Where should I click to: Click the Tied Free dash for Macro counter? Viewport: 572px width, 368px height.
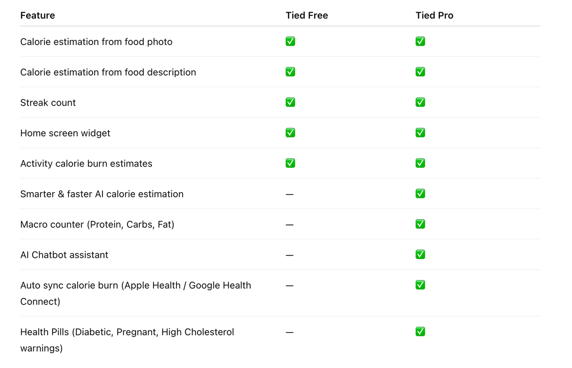coord(290,225)
